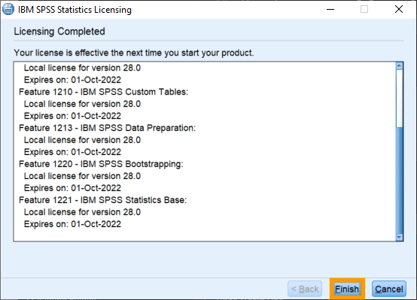Click the Licensing Completed heading

[x=59, y=32]
